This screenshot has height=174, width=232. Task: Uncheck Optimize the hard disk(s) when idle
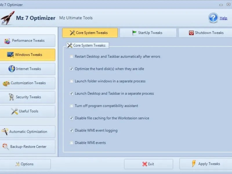click(x=71, y=69)
